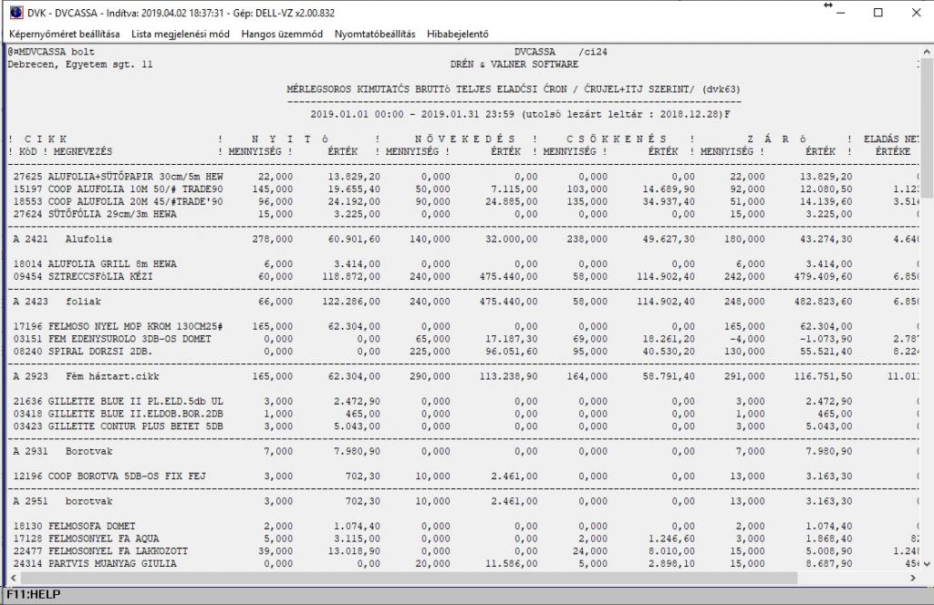Open the Hibabejelentő menu
934x605 pixels.
(x=458, y=34)
